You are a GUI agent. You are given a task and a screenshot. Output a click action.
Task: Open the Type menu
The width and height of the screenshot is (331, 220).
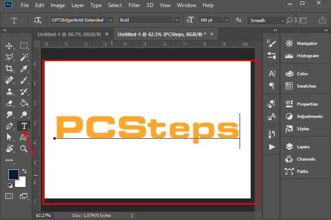[96, 5]
